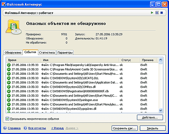Maximize the Файловый Антивирус window
This screenshot has height=134, width=169.
tap(159, 4)
